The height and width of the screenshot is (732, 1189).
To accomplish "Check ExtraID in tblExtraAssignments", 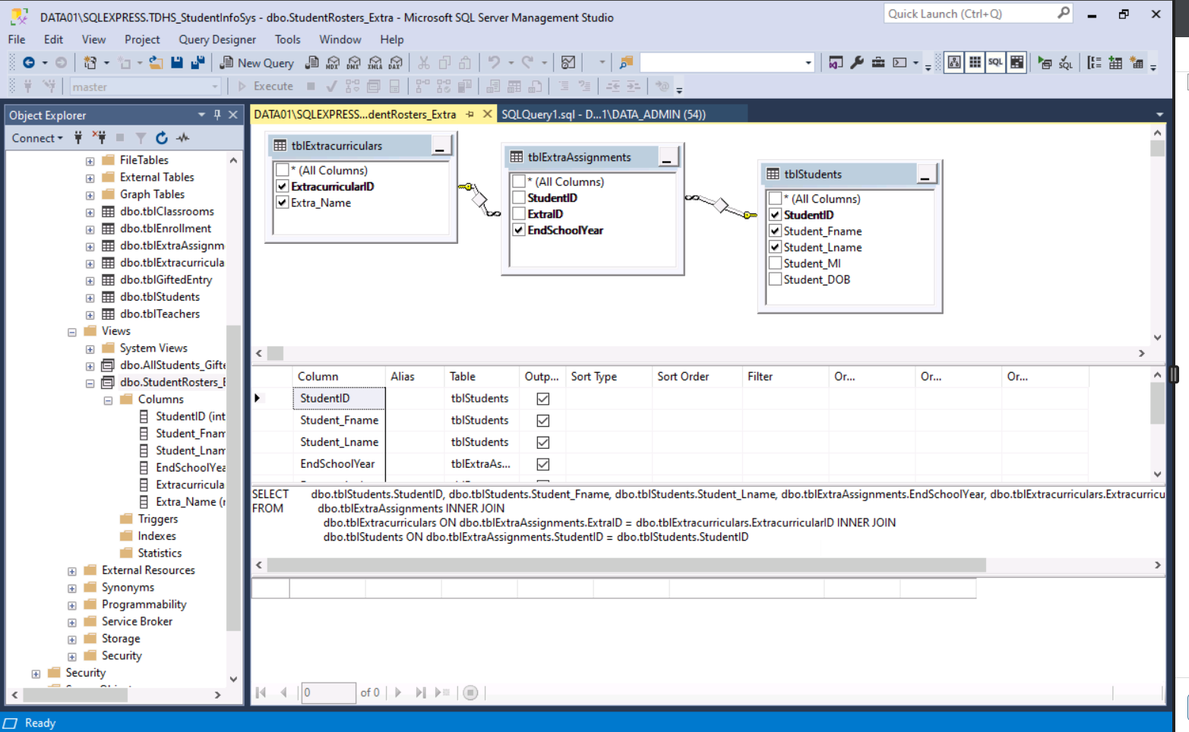I will [519, 214].
